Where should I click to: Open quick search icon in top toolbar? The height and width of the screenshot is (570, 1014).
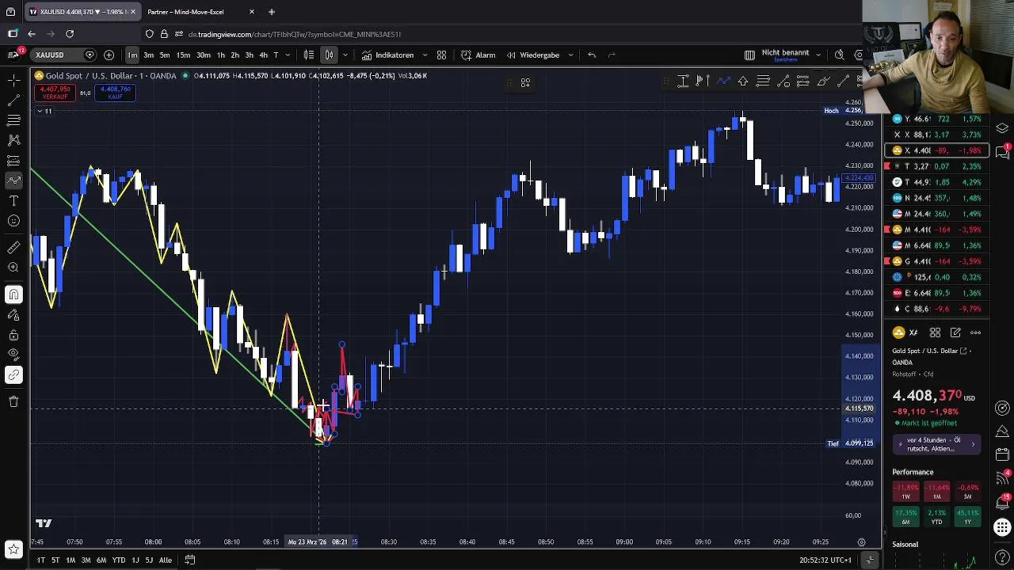840,55
